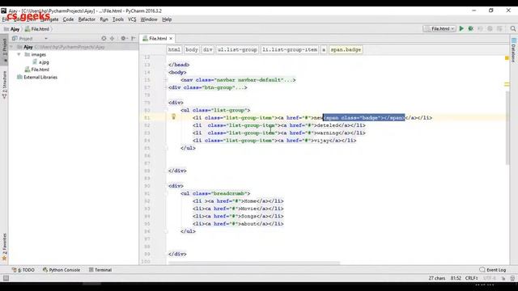518x291 pixels.
Task: Open the Project panel settings gear icon
Action: coord(123,38)
